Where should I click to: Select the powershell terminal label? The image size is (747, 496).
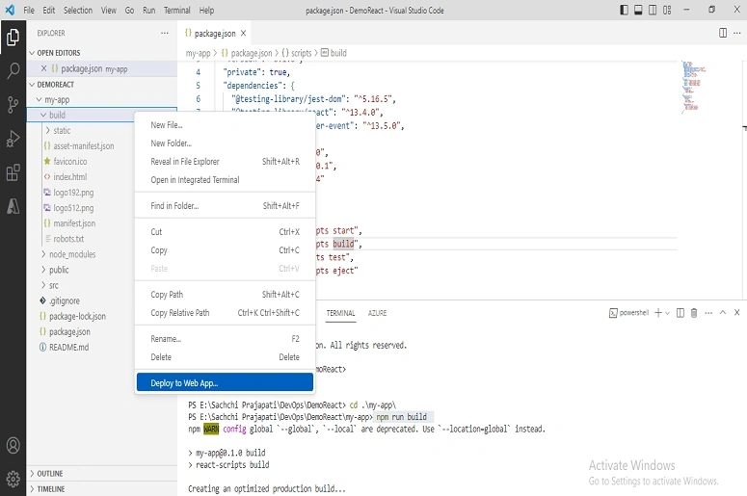[628, 313]
